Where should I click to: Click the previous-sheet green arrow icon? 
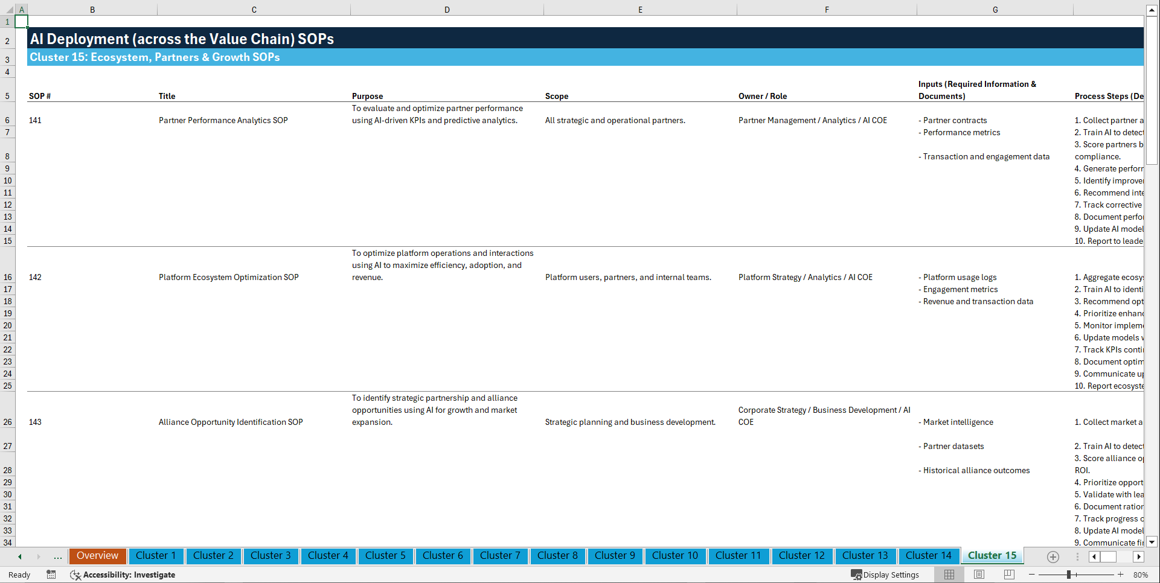click(x=19, y=556)
